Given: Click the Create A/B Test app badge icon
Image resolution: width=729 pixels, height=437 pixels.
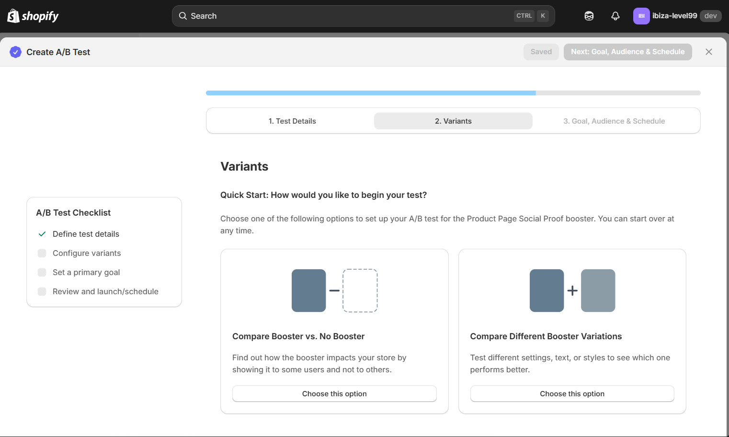Looking at the screenshot, I should coord(15,52).
